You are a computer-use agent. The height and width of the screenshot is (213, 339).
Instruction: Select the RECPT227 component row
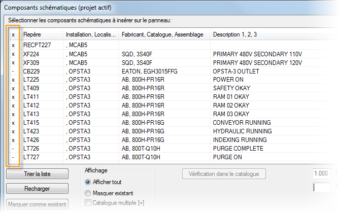tap(37, 45)
